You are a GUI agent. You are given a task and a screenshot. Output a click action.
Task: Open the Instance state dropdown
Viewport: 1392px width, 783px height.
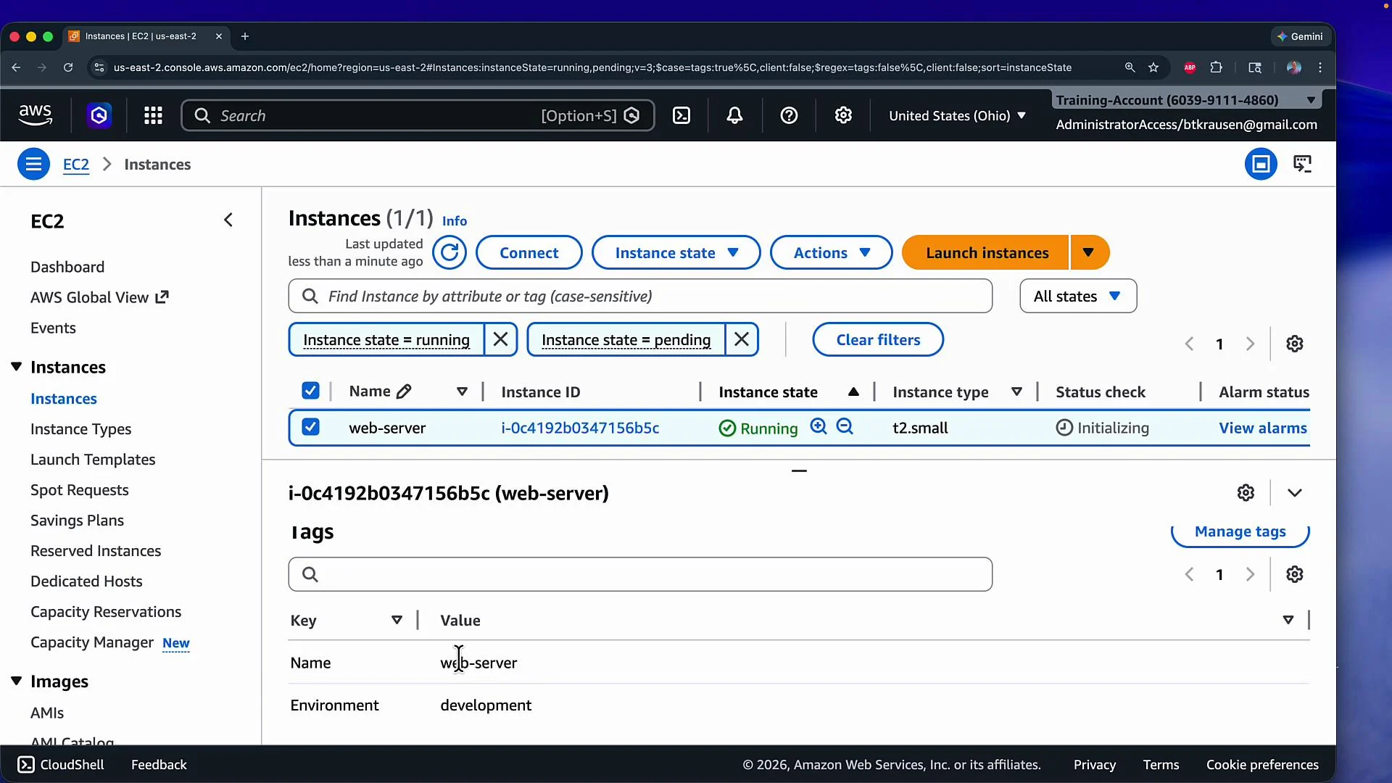coord(676,252)
